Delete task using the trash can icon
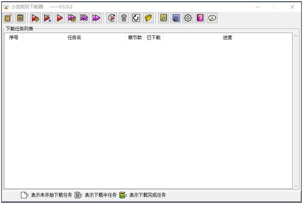303x204 pixels. [124, 18]
